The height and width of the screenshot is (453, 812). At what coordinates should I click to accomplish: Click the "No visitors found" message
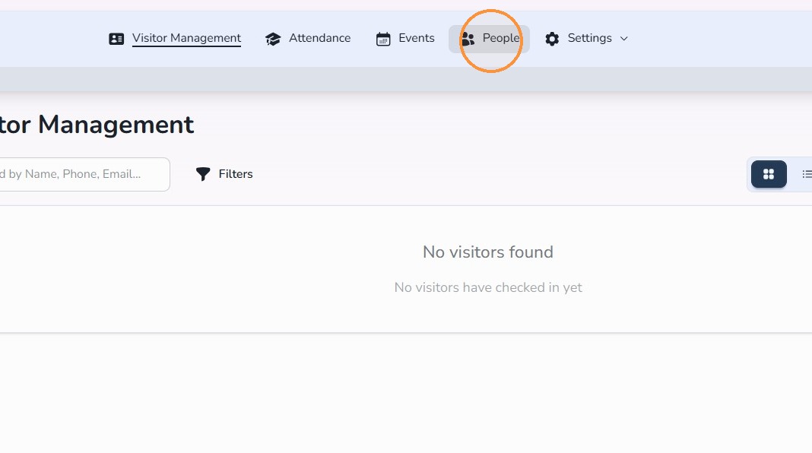pyautogui.click(x=488, y=252)
